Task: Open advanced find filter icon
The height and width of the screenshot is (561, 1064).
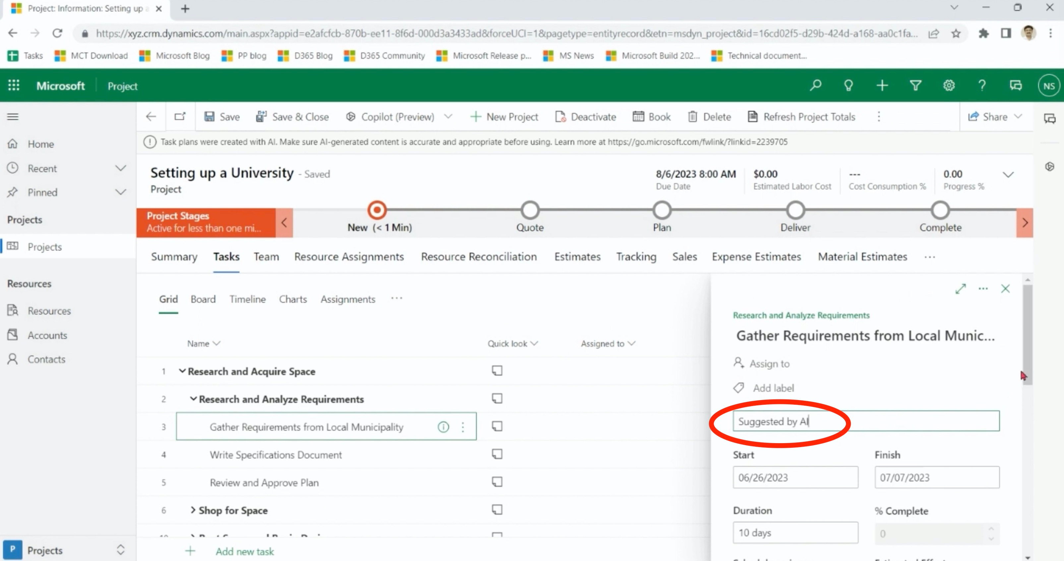Action: [915, 85]
